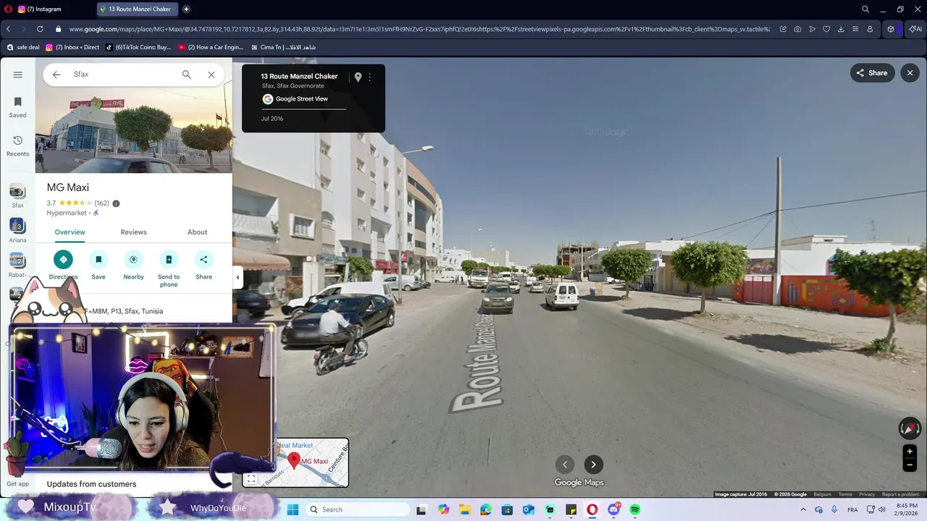Click the Report a problem link
This screenshot has width=927, height=521.
coord(901,494)
